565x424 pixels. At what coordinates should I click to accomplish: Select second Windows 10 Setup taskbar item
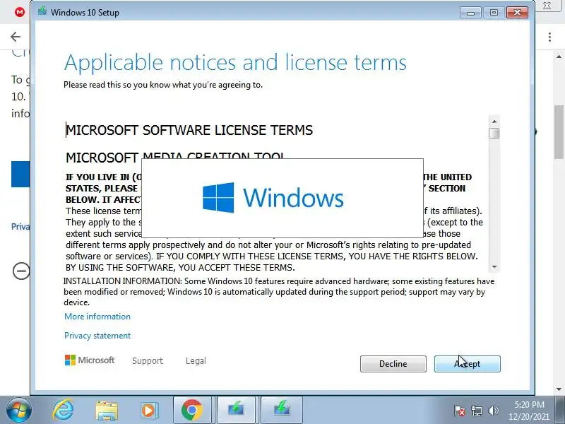click(x=282, y=410)
